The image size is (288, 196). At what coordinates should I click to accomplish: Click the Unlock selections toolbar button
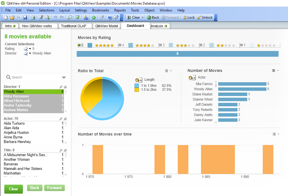click(x=205, y=17)
